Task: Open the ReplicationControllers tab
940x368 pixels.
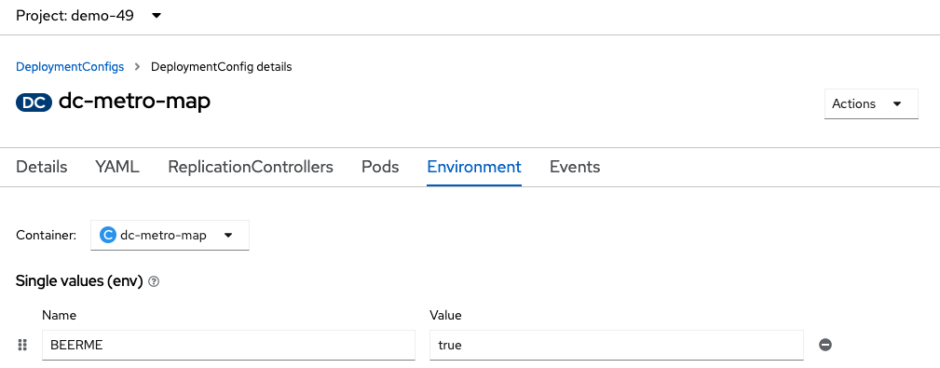Action: pyautogui.click(x=251, y=167)
